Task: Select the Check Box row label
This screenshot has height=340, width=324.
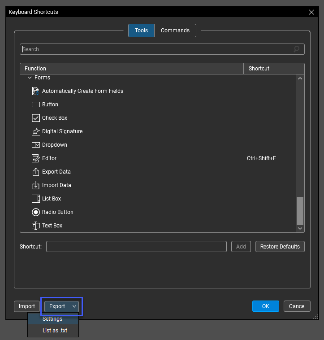Action: click(x=55, y=118)
